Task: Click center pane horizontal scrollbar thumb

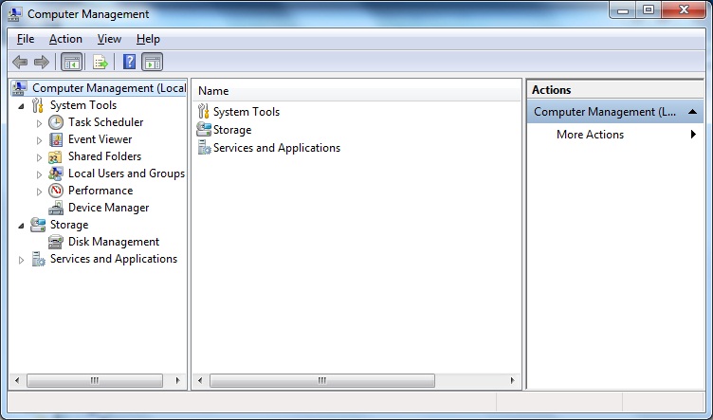Action: point(322,380)
